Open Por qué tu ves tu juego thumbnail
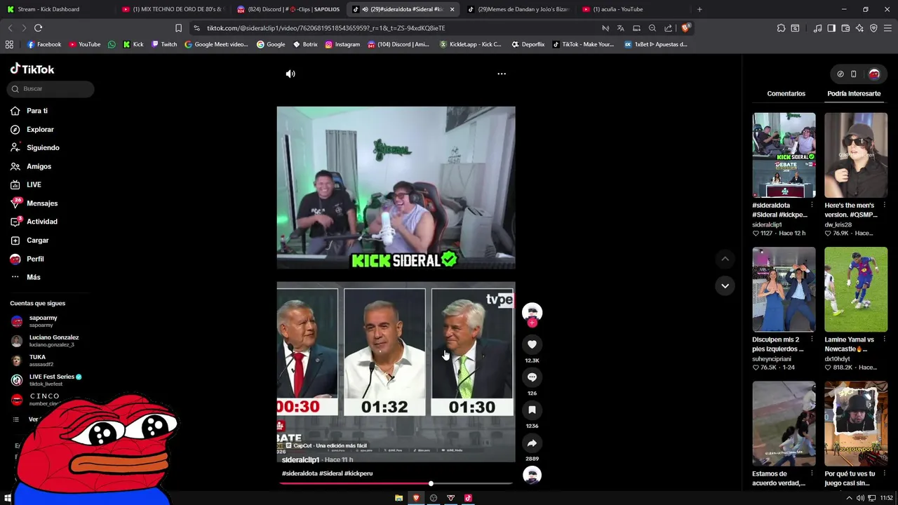Viewport: 898px width, 505px height. [855, 424]
